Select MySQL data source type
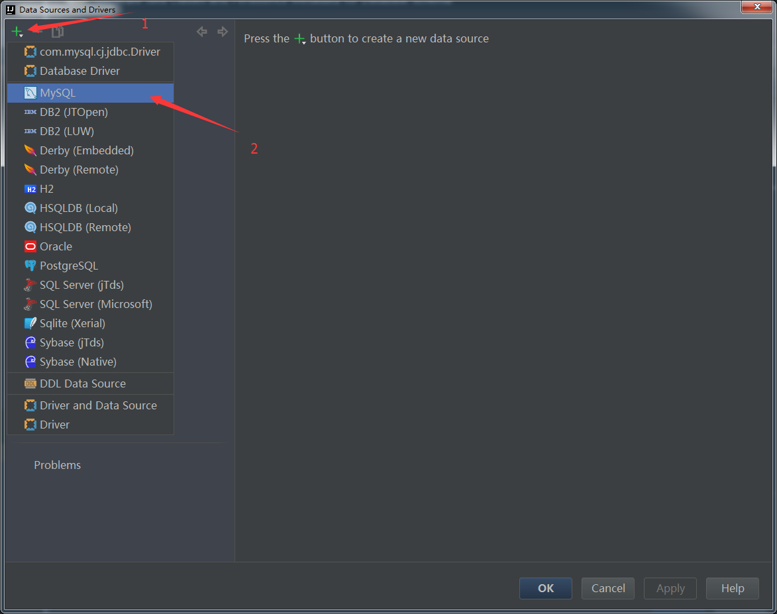 point(91,93)
